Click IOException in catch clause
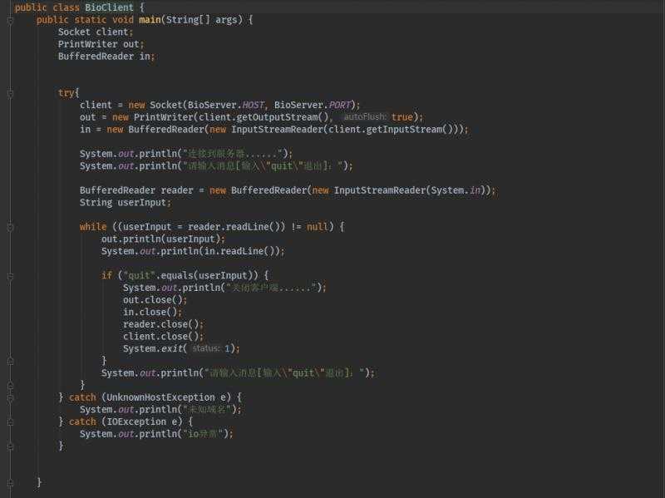The height and width of the screenshot is (498, 665). [x=136, y=422]
